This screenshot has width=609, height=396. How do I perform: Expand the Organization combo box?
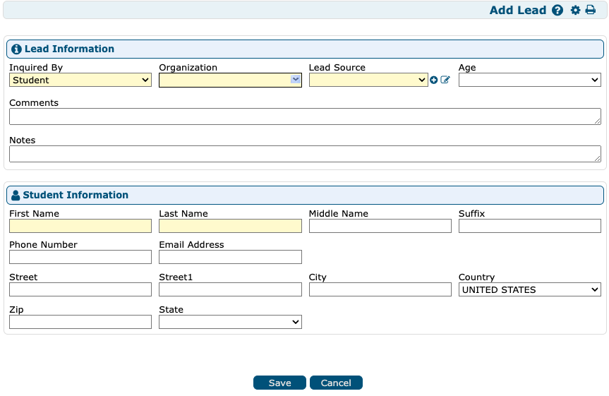296,80
